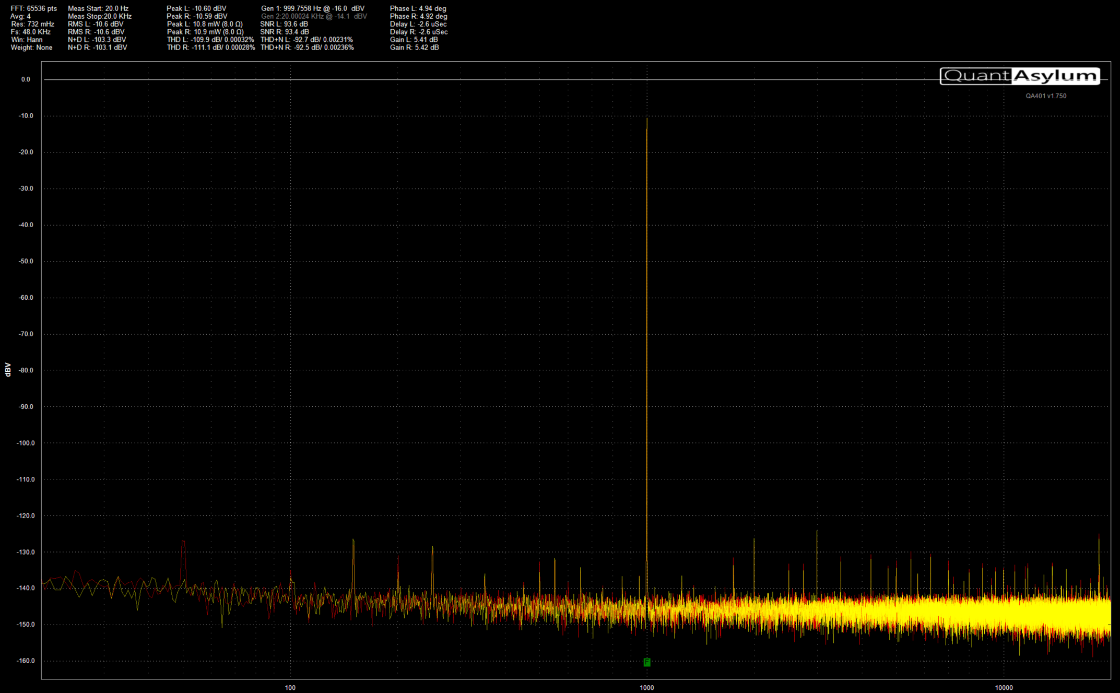This screenshot has height=693, width=1120.
Task: Click the '-40.0' y-axis label
Action: coord(26,225)
